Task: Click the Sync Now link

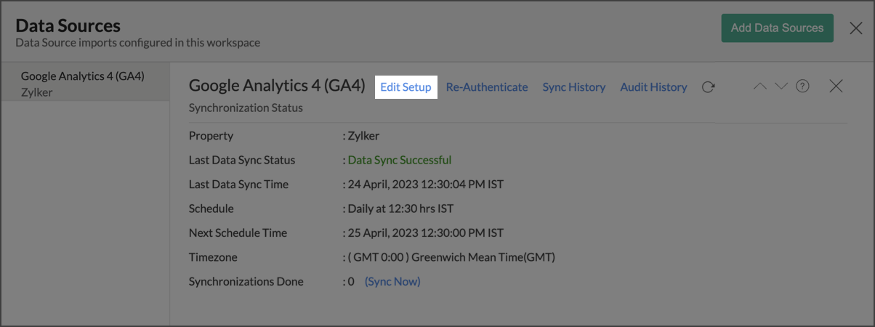Action: coord(392,281)
